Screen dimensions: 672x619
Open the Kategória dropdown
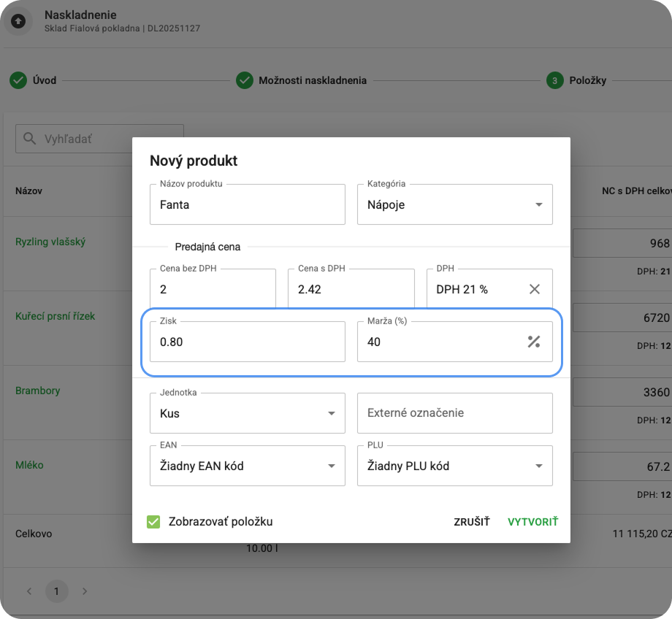(539, 205)
